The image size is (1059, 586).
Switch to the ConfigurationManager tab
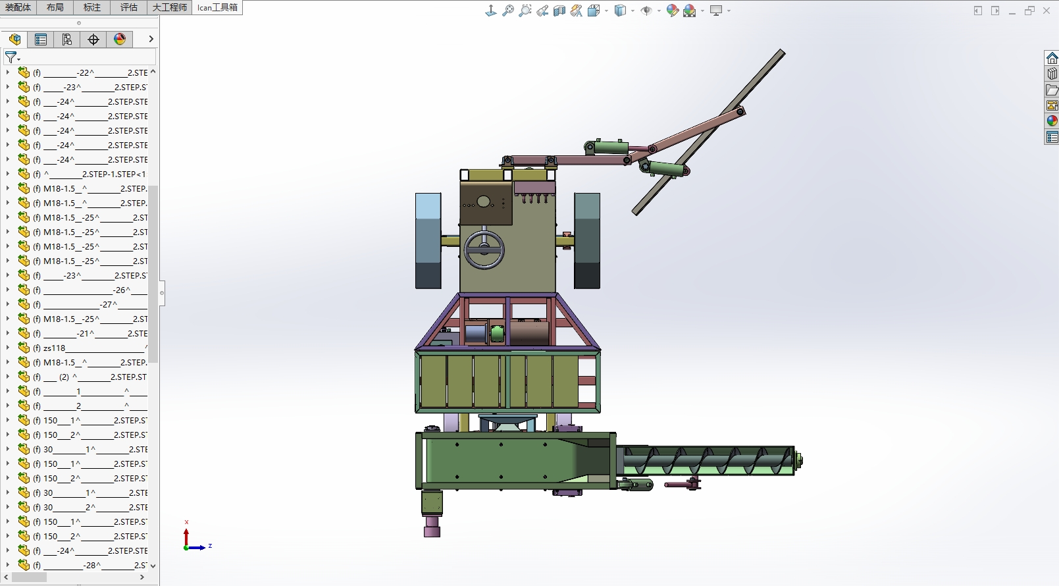coord(67,40)
